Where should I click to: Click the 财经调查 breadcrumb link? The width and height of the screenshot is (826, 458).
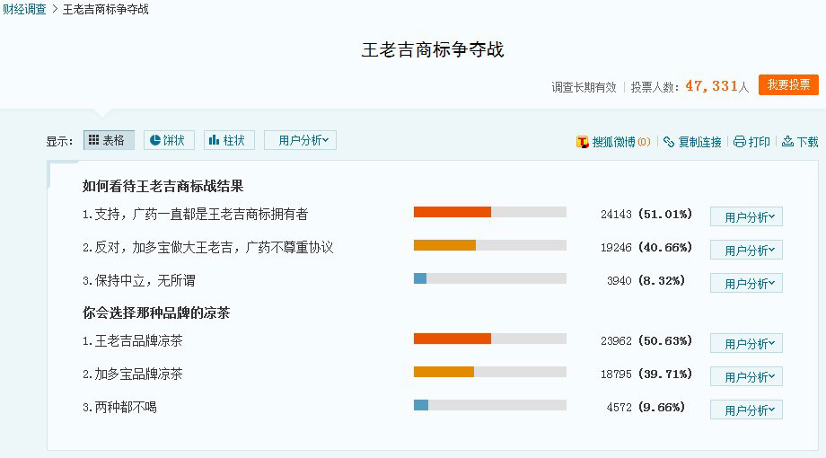(24, 10)
